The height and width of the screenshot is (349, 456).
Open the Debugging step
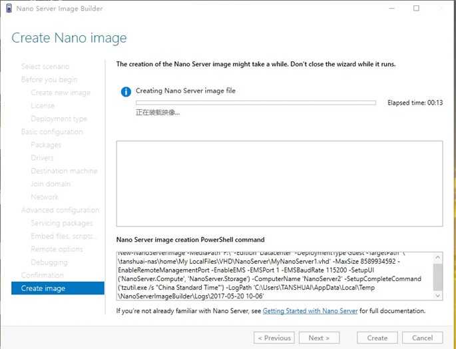[49, 262]
